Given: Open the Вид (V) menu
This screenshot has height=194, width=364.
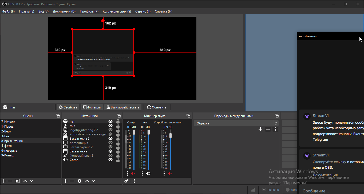Looking at the screenshot, I should [43, 11].
